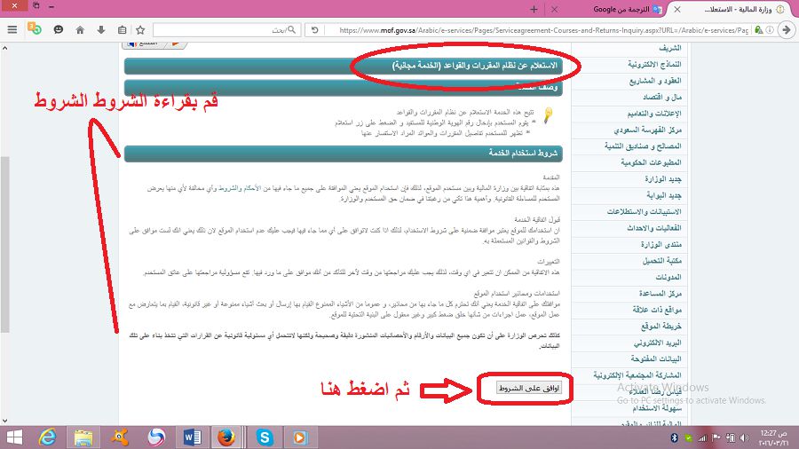Click the address bar URL field
The width and height of the screenshot is (799, 449).
[x=540, y=30]
